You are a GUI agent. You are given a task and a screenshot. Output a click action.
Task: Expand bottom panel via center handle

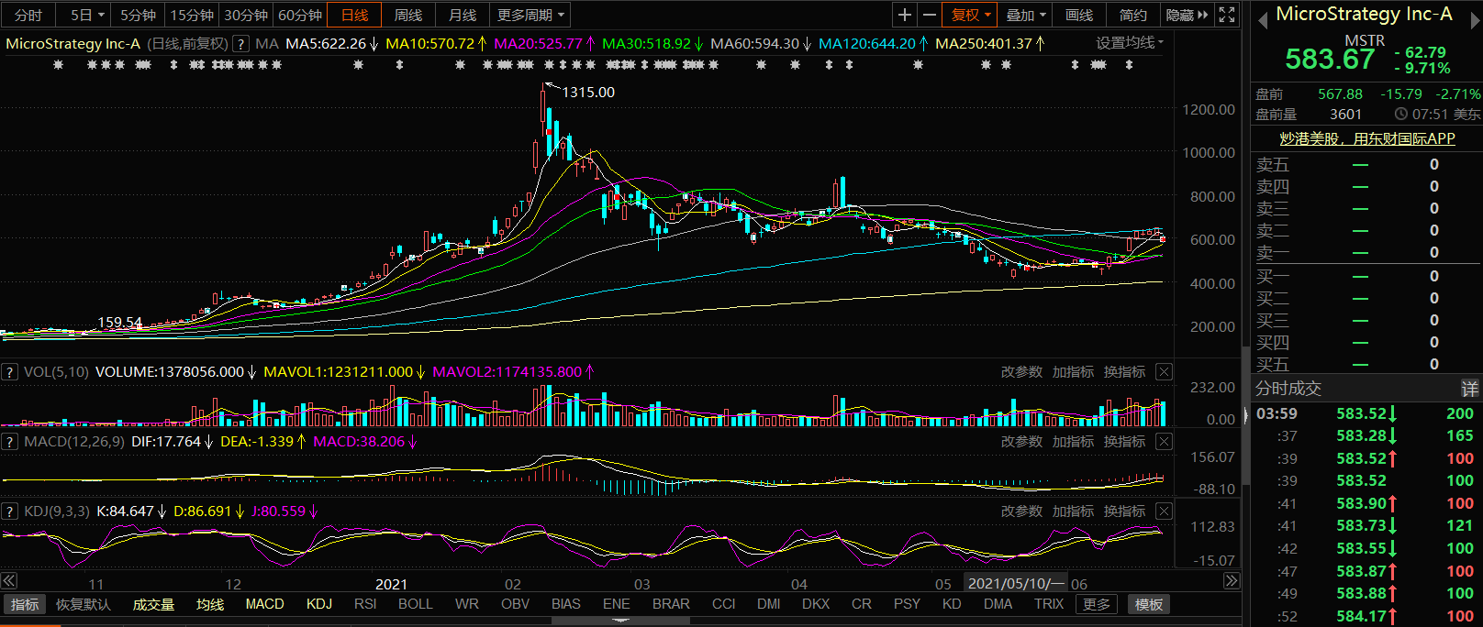click(x=620, y=621)
